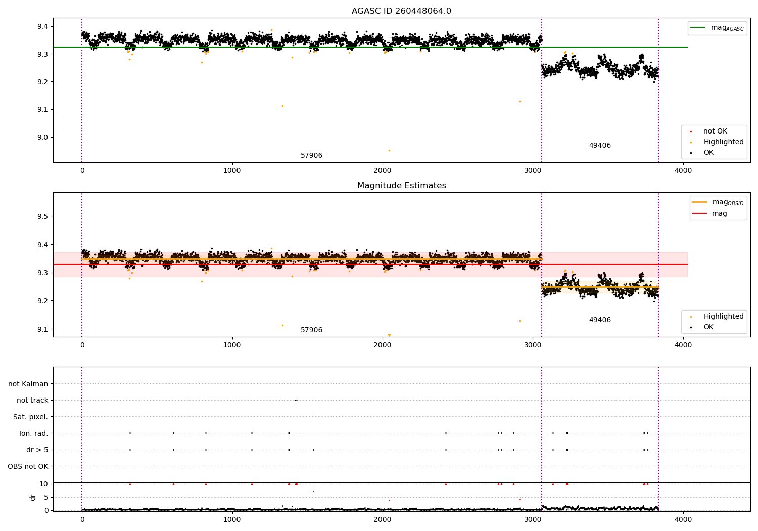Viewport: 758px width, 531px height.
Task: Click the lowest orange outlier point in AGASC plot
Action: pos(389,150)
